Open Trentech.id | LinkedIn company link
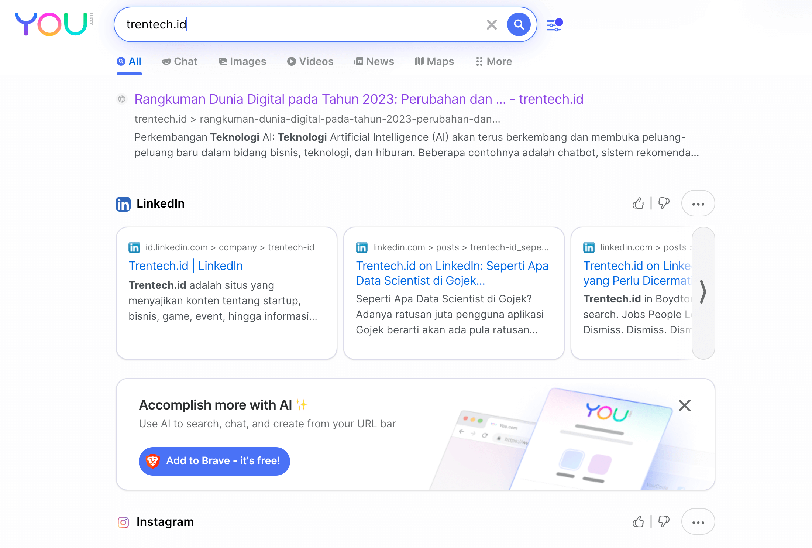The image size is (812, 548). (186, 266)
